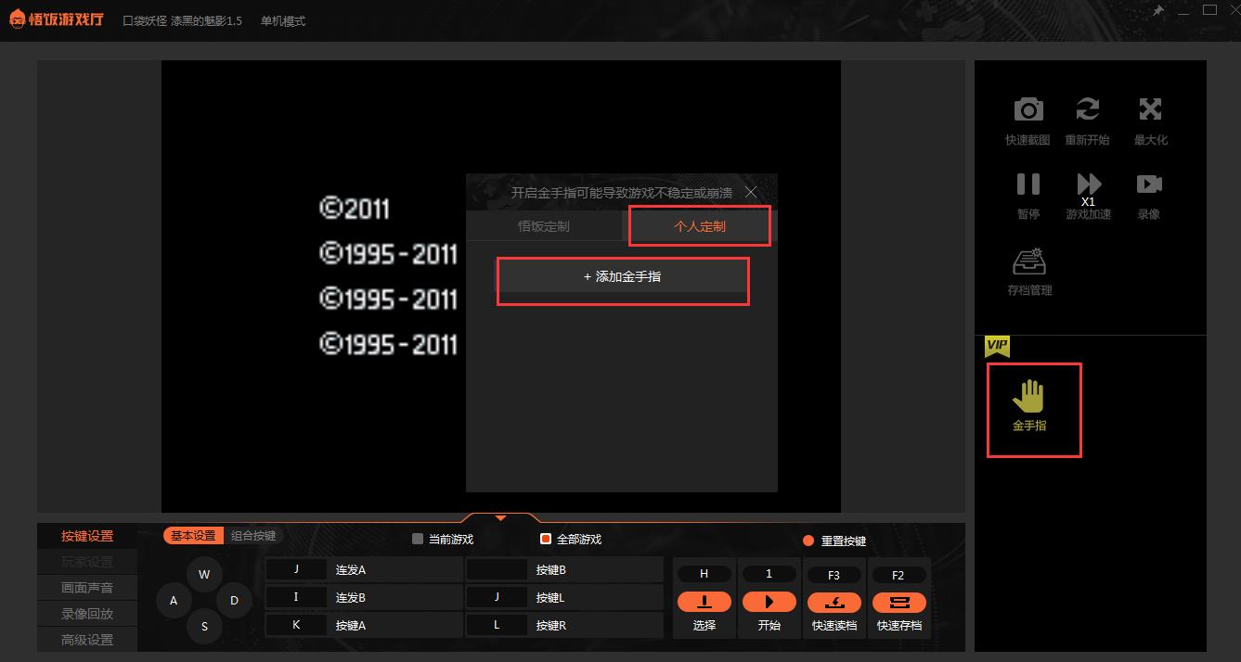1241x662 pixels.
Task: Click the S direction key
Action: pos(204,627)
